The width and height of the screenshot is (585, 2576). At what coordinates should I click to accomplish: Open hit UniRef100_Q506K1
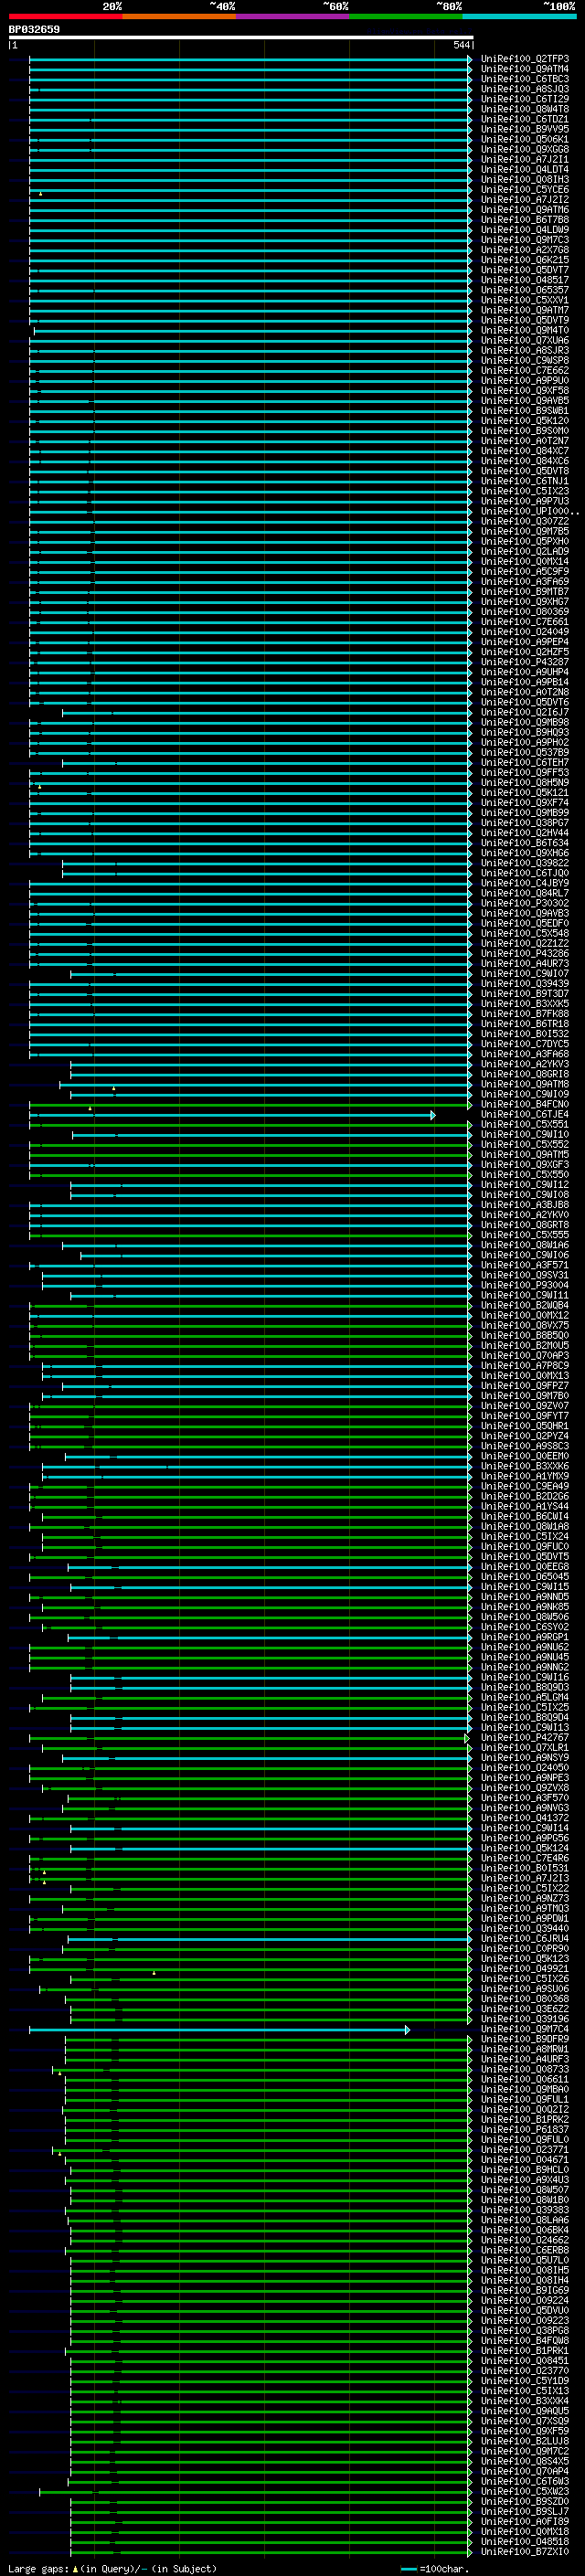[525, 139]
